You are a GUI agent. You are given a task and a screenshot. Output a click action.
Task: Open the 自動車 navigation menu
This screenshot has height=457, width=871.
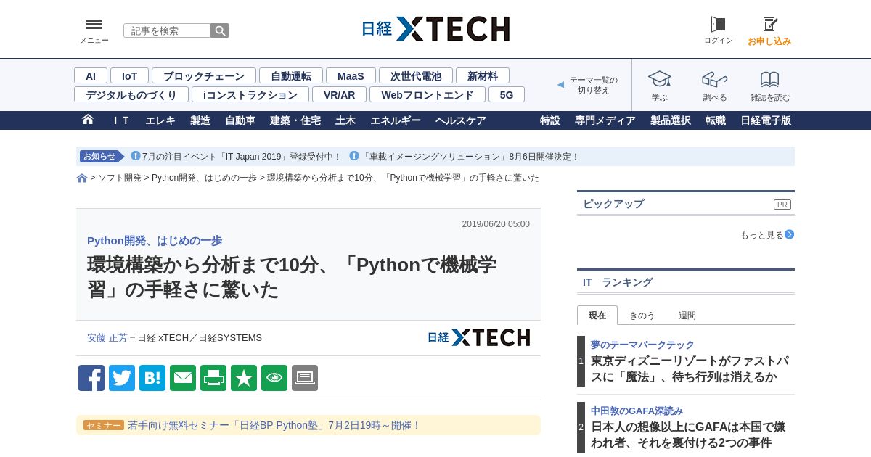coord(240,120)
